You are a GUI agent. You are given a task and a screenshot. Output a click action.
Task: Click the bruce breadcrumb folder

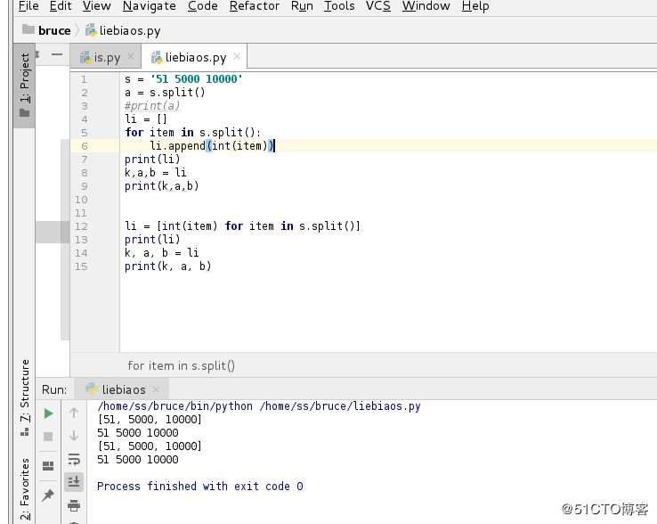[46, 30]
